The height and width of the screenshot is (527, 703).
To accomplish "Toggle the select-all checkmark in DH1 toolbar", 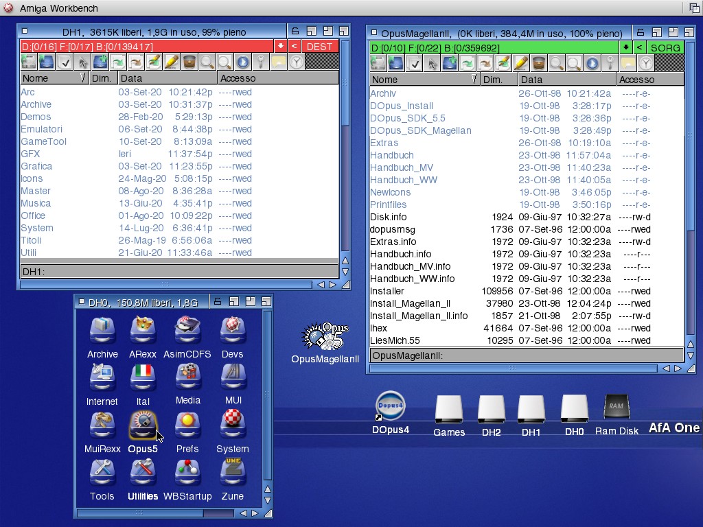I will pos(65,62).
